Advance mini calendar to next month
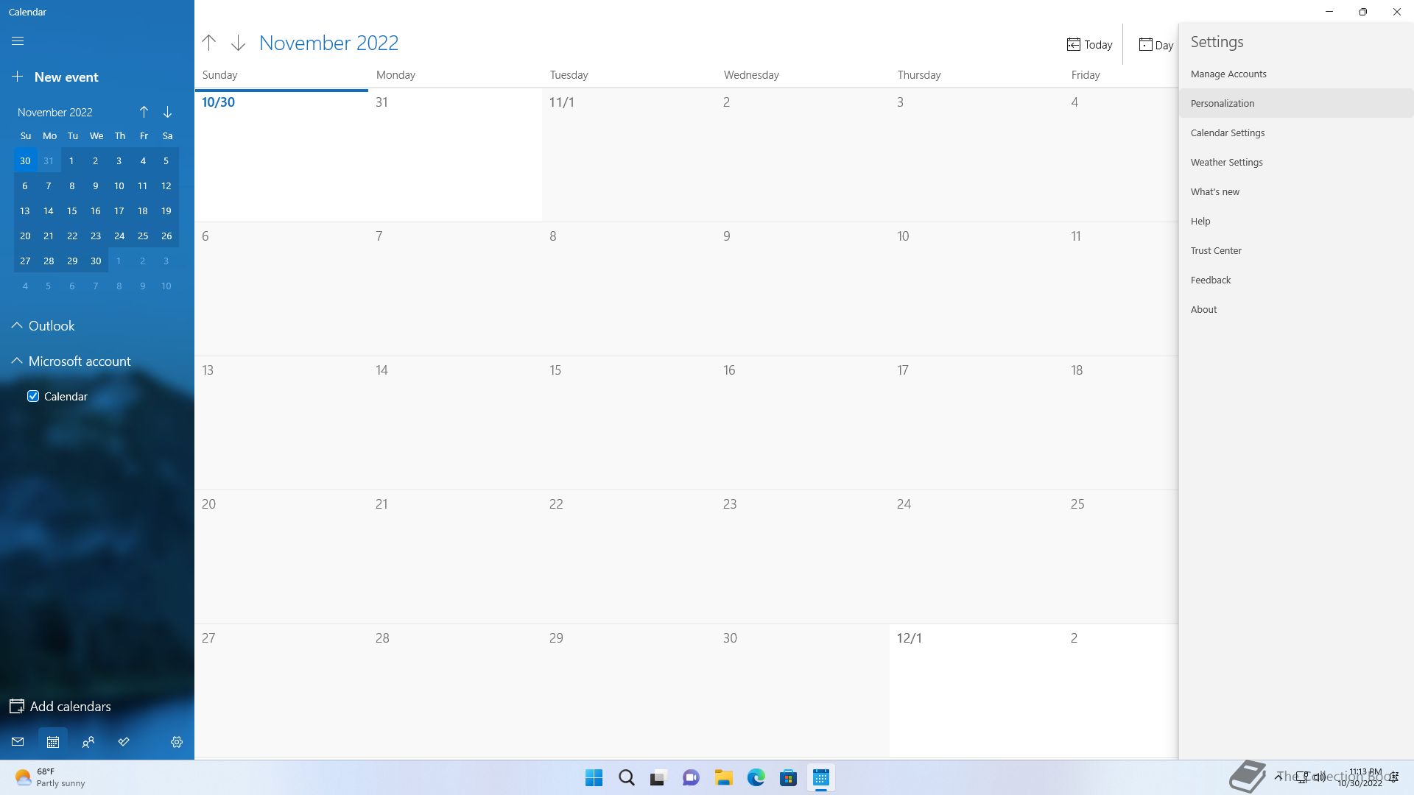This screenshot has width=1414, height=795. pos(167,112)
